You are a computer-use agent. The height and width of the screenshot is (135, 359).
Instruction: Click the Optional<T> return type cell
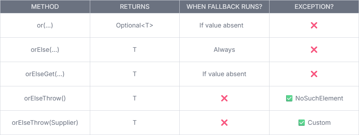pos(135,25)
